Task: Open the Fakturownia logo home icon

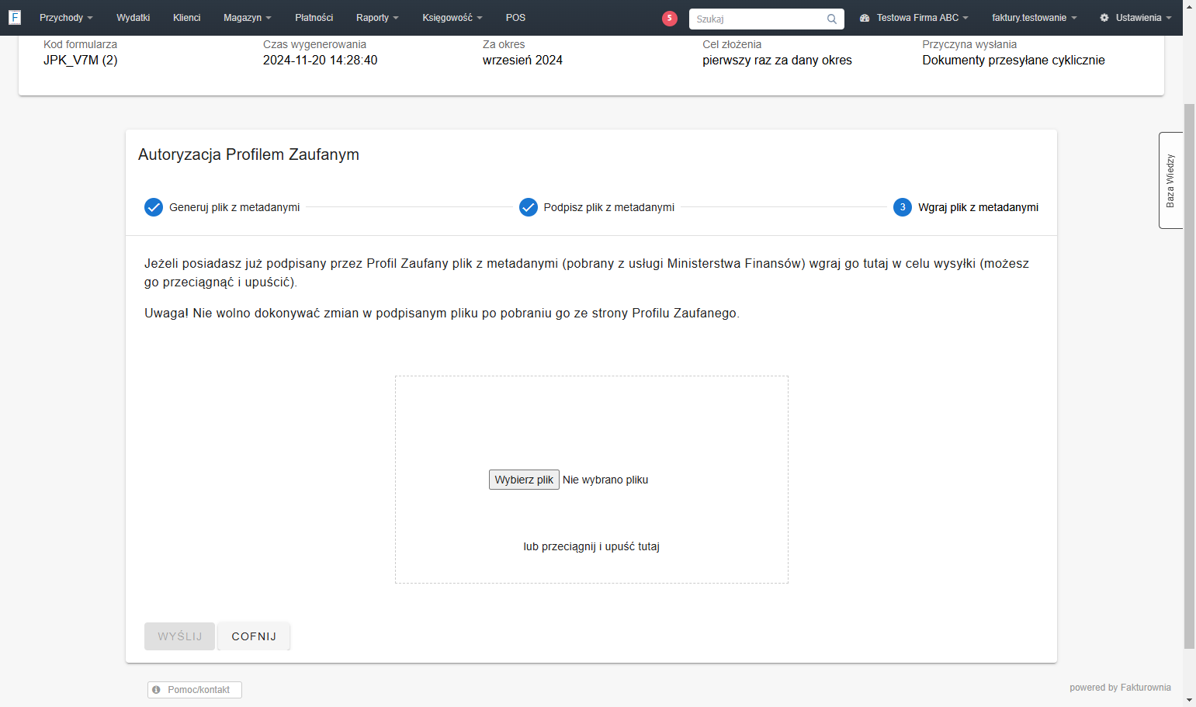Action: [15, 17]
